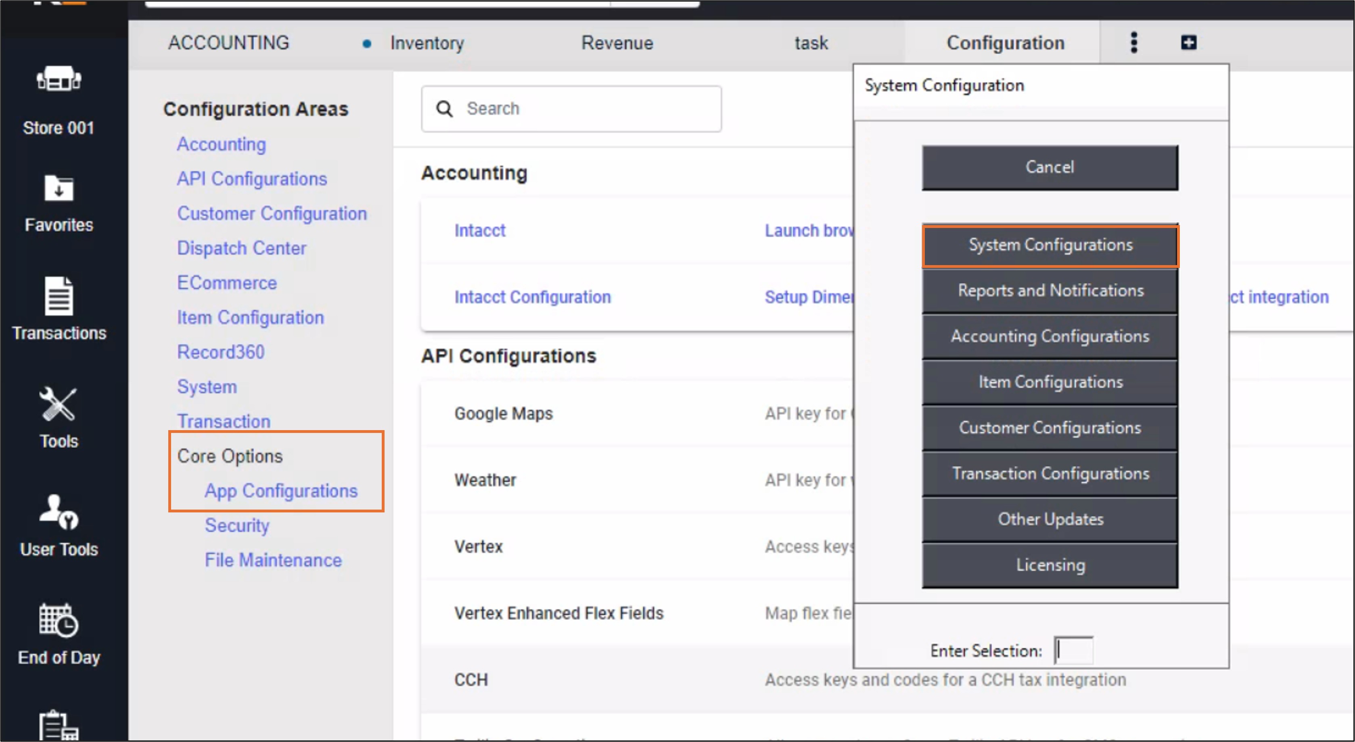
Task: Switch to the Inventory tab
Action: [427, 43]
